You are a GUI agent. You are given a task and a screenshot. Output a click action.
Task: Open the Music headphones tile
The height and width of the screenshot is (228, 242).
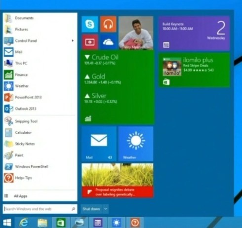point(108,24)
